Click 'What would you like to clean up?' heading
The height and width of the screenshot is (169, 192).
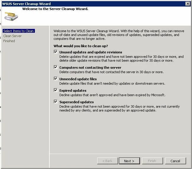pyautogui.click(x=81, y=46)
